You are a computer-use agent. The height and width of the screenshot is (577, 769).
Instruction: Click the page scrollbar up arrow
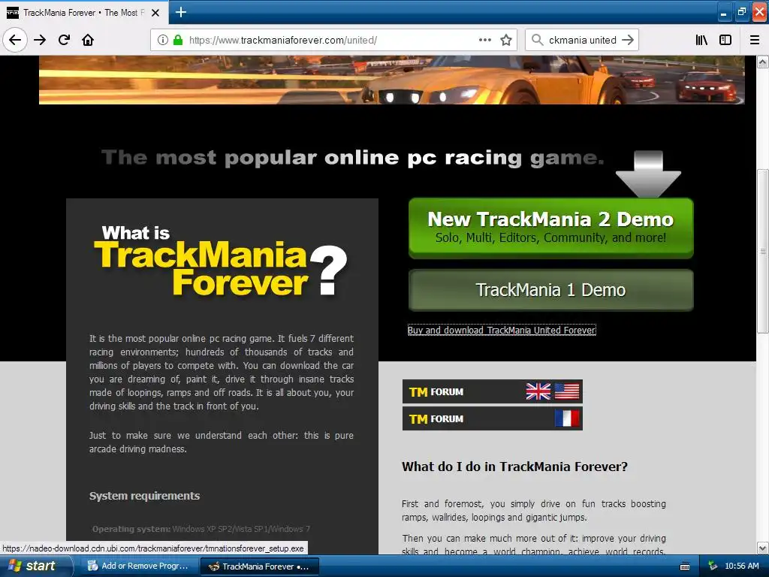(x=763, y=62)
